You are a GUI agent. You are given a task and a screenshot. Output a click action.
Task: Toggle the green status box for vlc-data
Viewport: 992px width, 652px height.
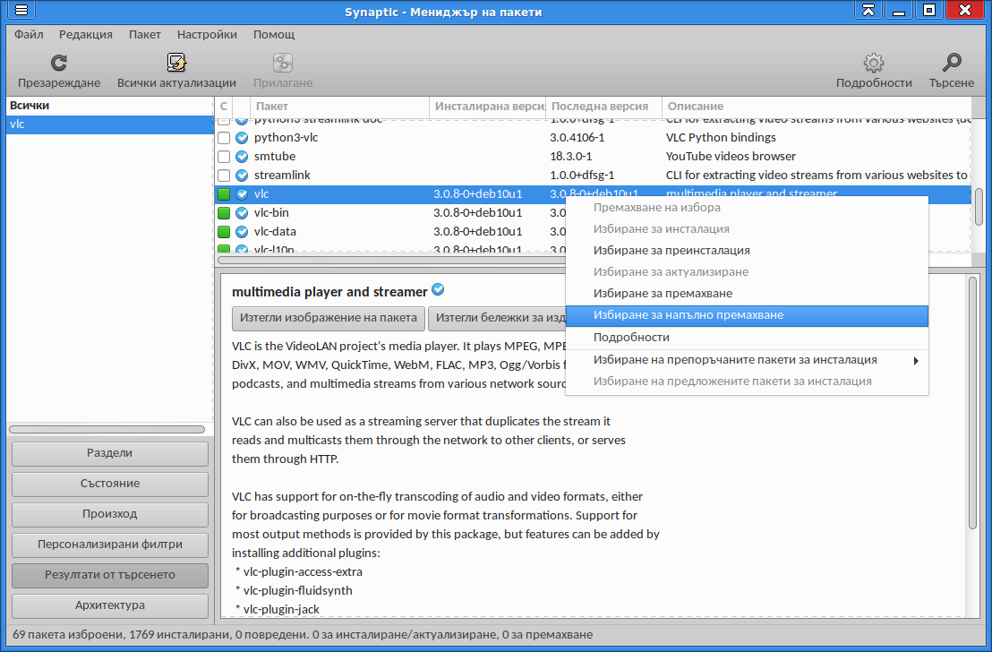tap(224, 232)
